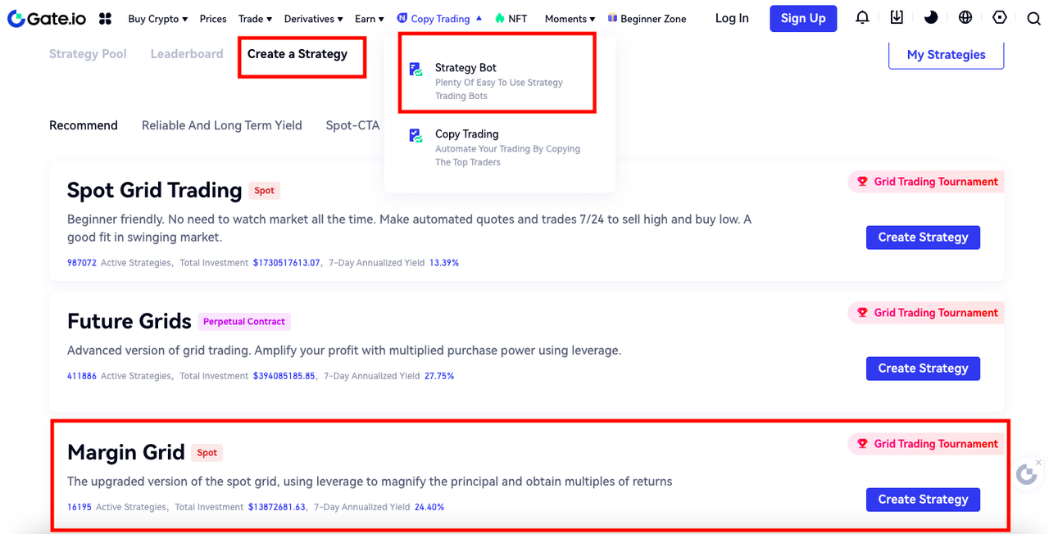Viewport: 1049px width, 534px height.
Task: Click the notification bell icon
Action: pos(862,18)
